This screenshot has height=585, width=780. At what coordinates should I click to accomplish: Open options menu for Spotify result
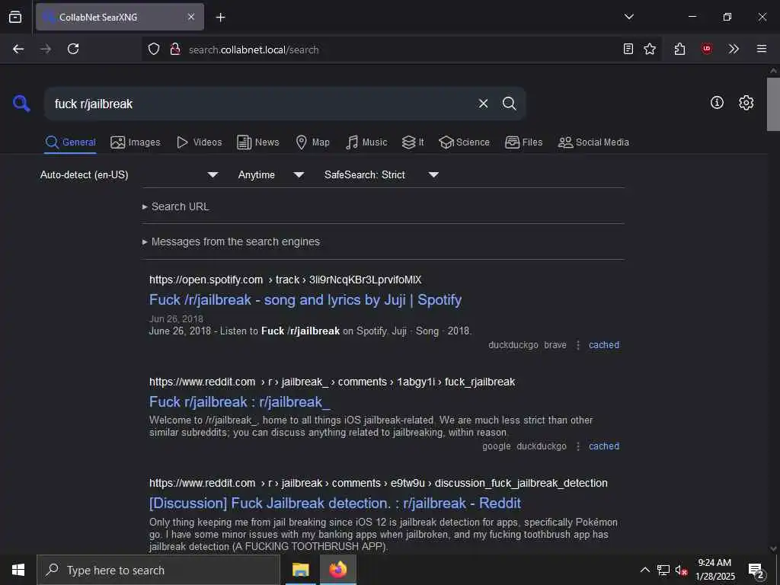578,345
